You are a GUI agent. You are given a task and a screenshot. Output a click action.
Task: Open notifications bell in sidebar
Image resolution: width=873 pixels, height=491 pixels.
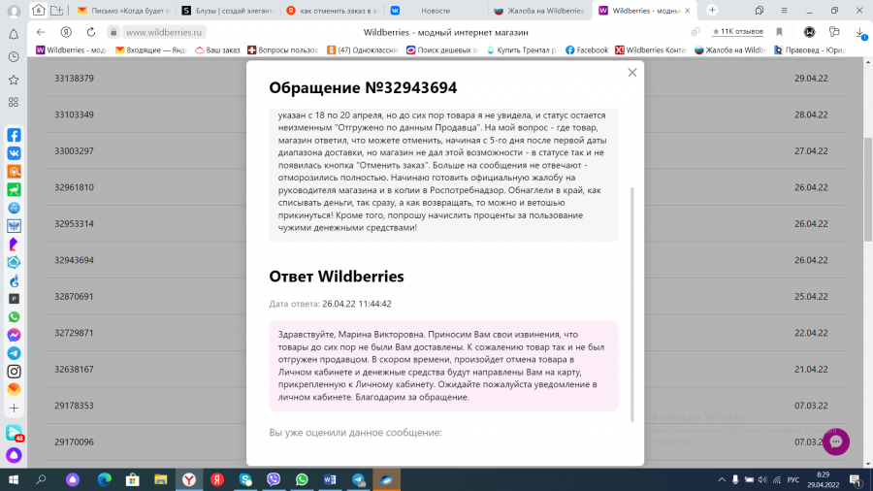tap(14, 35)
